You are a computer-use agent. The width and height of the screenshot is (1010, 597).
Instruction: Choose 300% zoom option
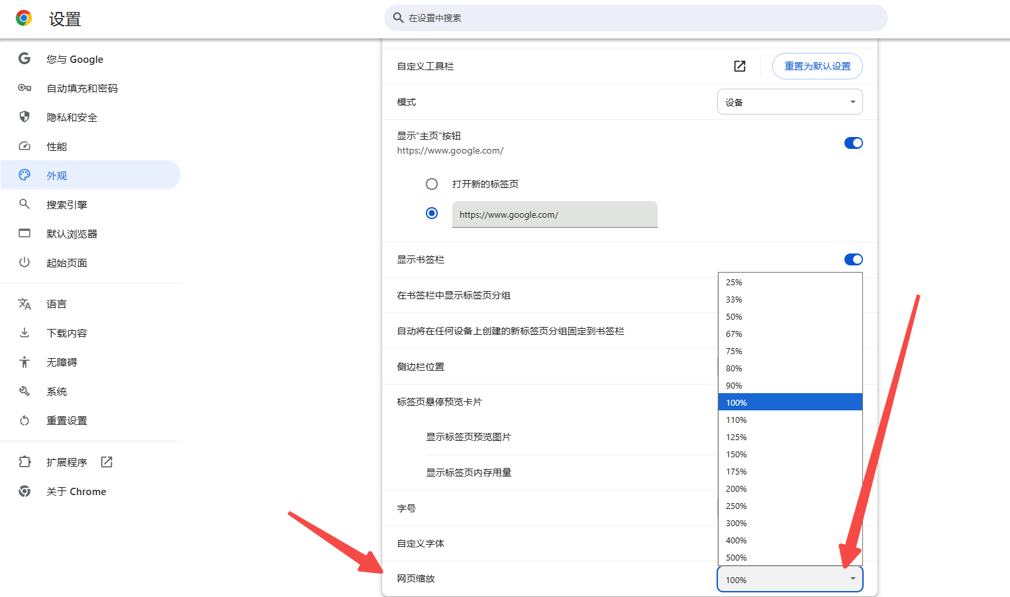[x=790, y=523]
